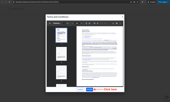The image size is (170, 102).
Task: Click the Incognito indicator
Action: (151, 2)
